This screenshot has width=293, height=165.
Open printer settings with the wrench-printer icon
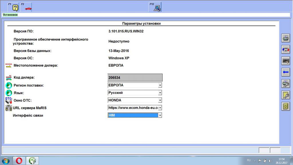(286, 83)
